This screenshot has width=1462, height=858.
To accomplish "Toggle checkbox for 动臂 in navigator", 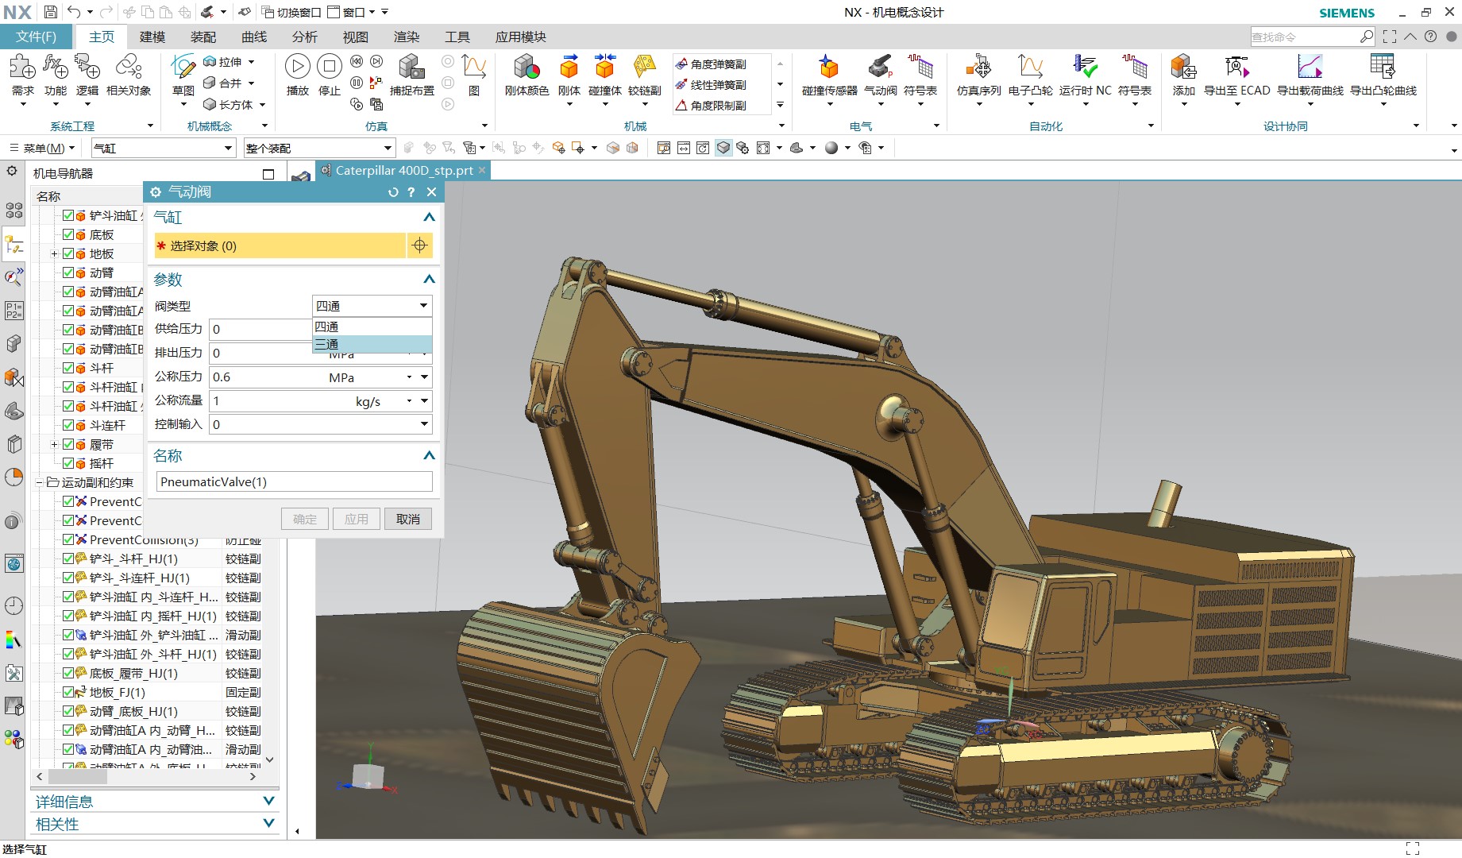I will (x=68, y=272).
